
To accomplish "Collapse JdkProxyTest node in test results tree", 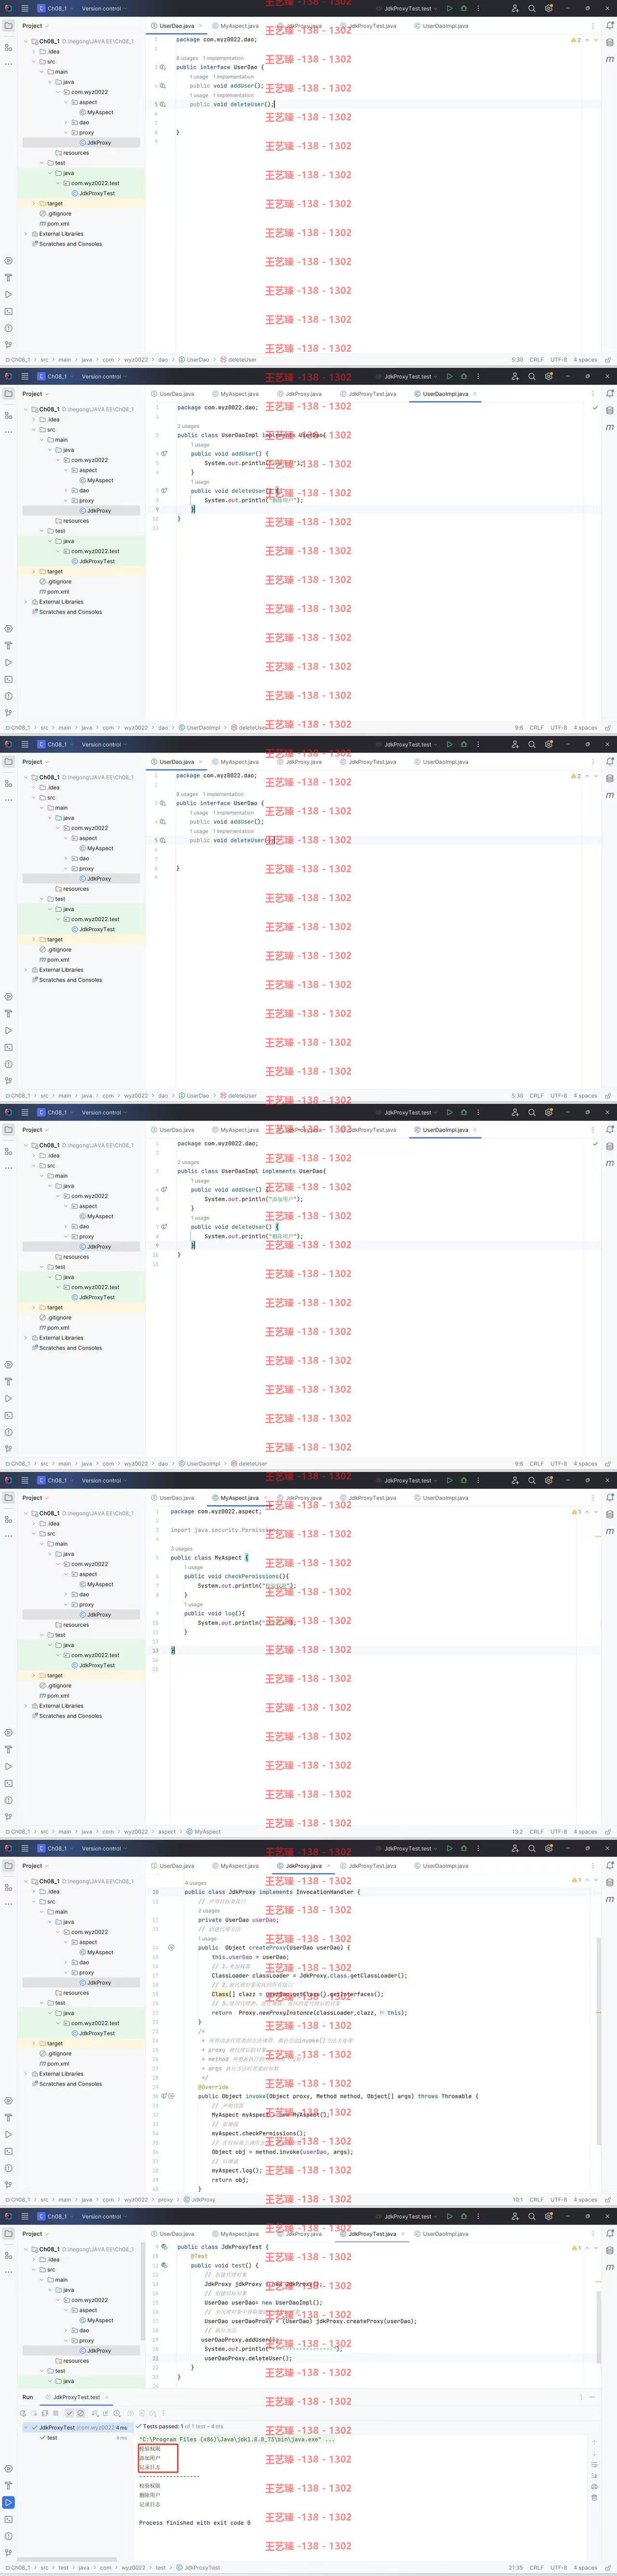I will point(27,2427).
